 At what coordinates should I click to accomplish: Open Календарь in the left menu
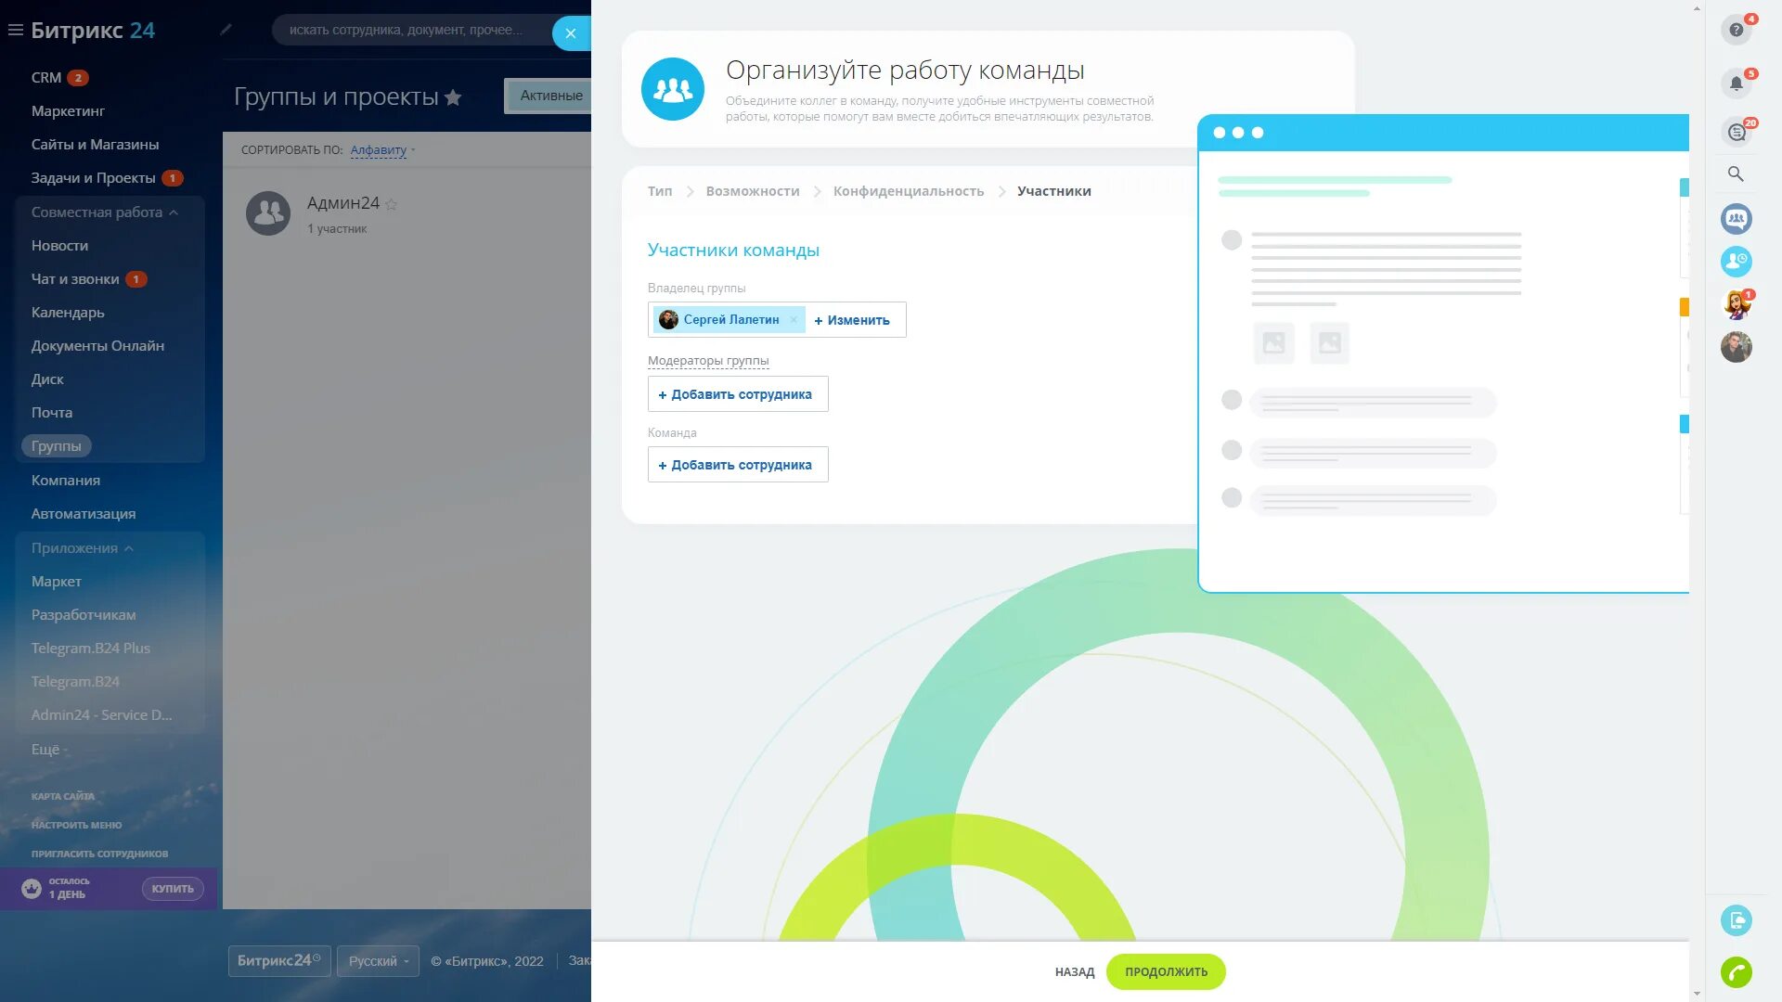[x=68, y=313]
